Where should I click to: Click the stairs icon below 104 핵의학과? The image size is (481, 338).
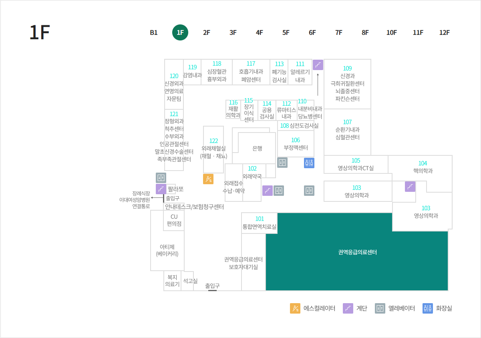coord(410,187)
